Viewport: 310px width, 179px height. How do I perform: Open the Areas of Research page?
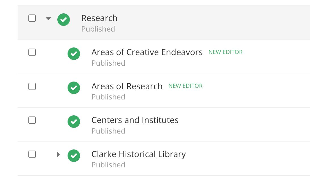(127, 86)
